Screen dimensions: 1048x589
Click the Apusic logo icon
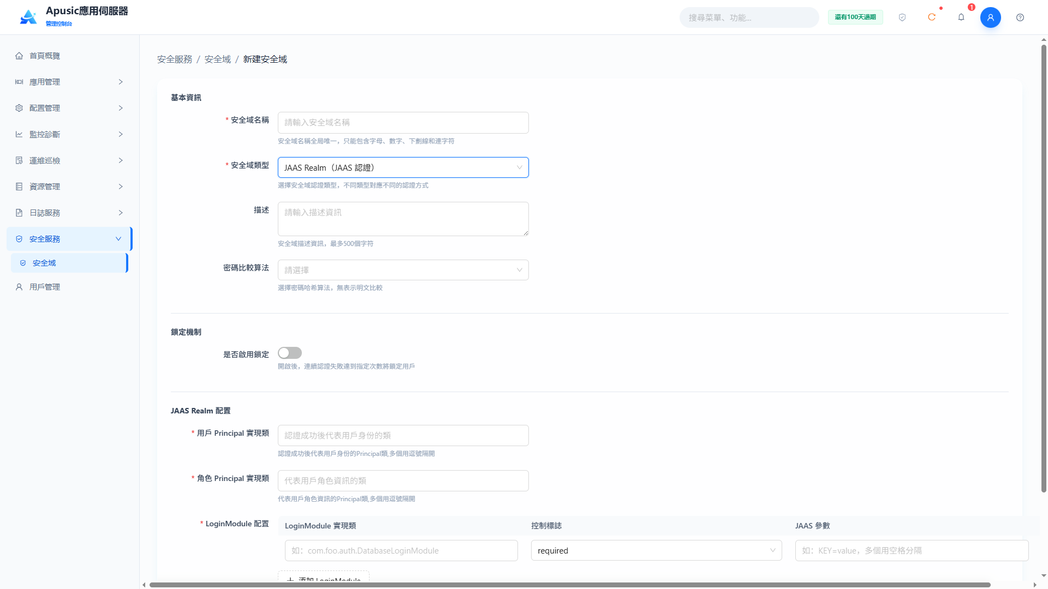28,17
